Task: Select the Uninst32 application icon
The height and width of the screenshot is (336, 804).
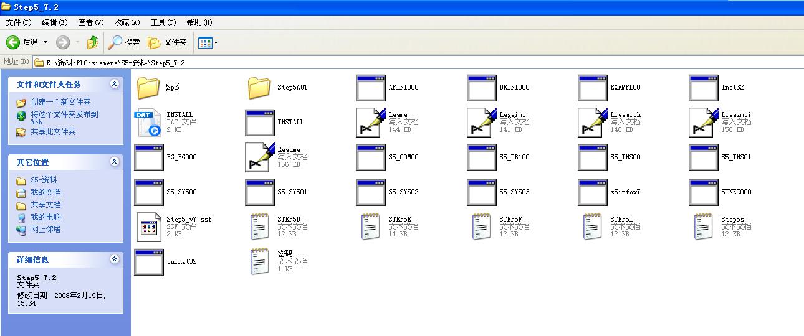Action: click(x=148, y=262)
